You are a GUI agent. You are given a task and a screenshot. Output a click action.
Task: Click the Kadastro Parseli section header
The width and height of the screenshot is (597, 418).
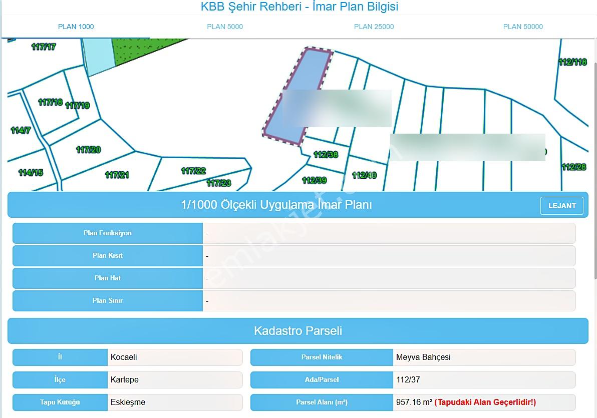(x=297, y=331)
